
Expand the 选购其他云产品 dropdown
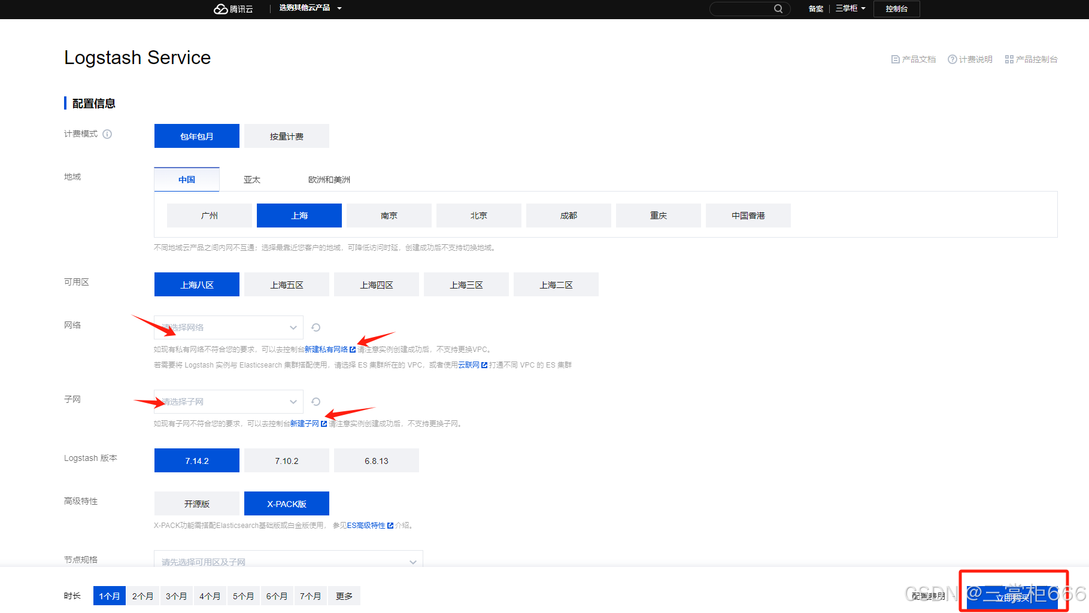309,8
